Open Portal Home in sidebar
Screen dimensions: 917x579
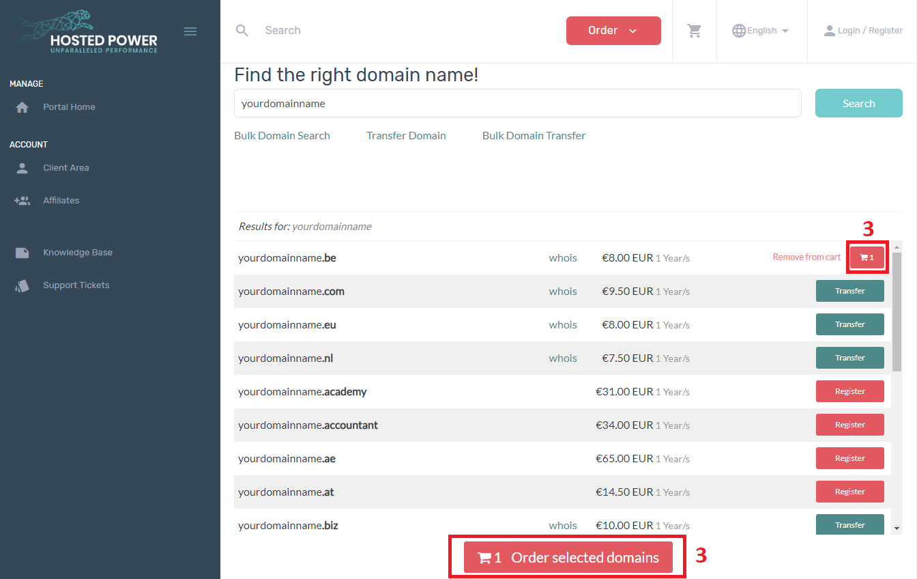69,107
